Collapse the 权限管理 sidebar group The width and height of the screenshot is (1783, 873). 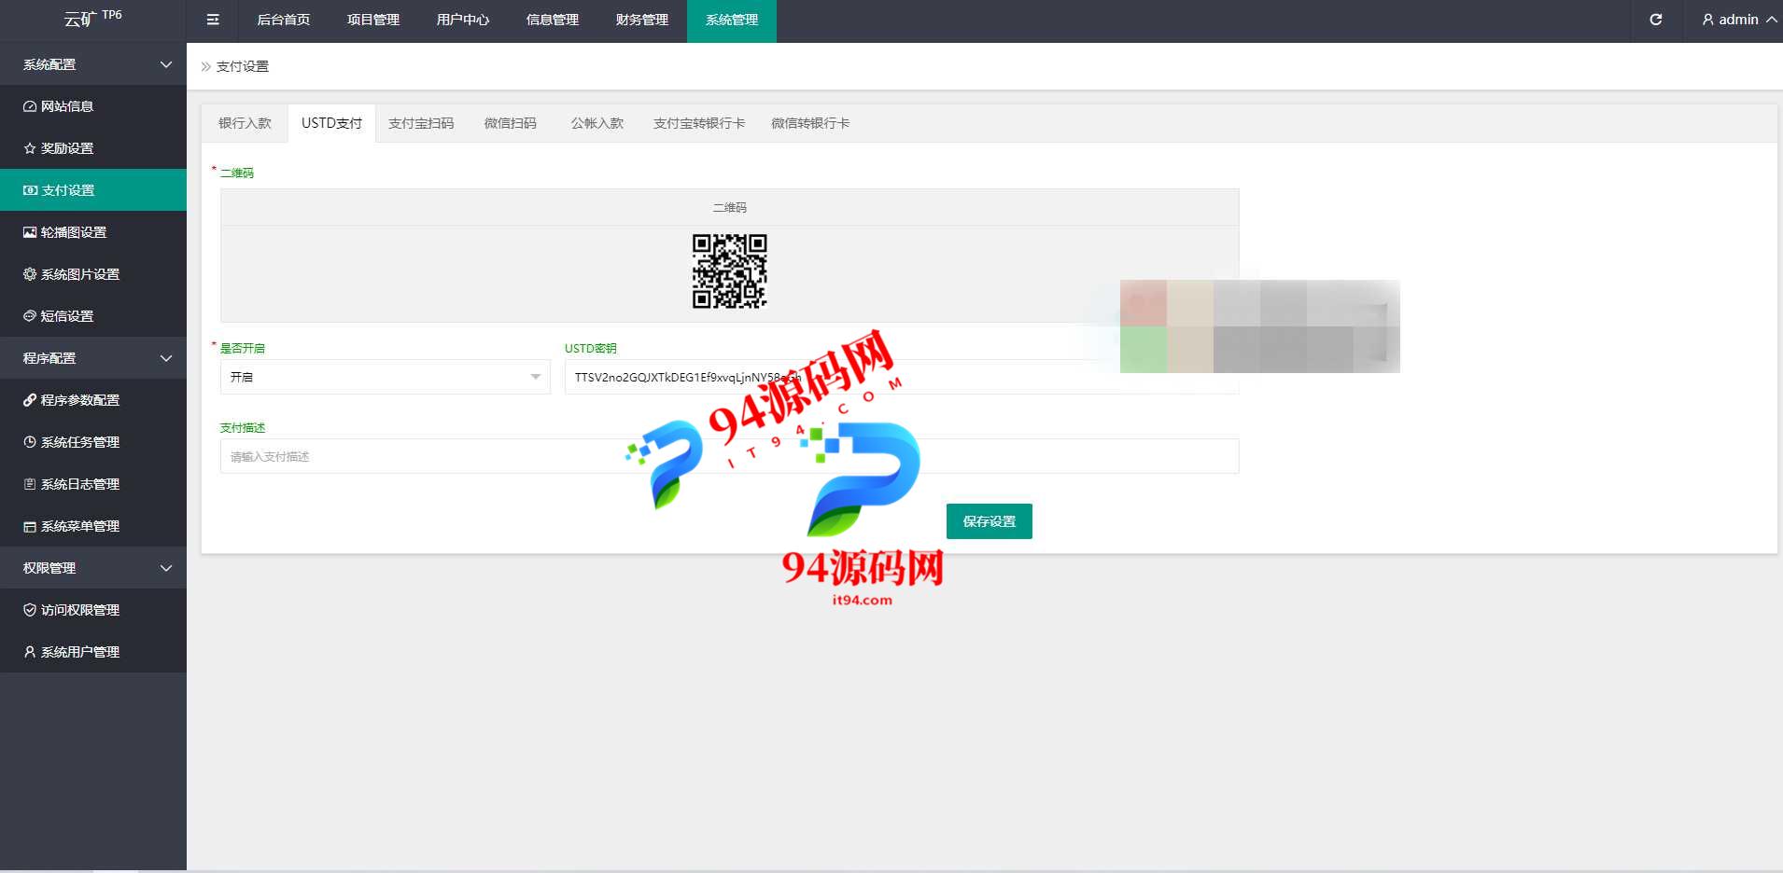click(x=93, y=568)
